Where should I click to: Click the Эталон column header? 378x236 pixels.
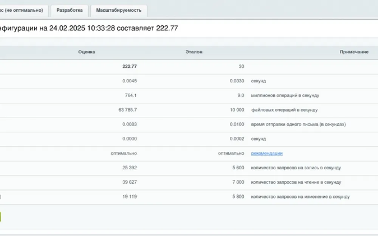pyautogui.click(x=194, y=52)
